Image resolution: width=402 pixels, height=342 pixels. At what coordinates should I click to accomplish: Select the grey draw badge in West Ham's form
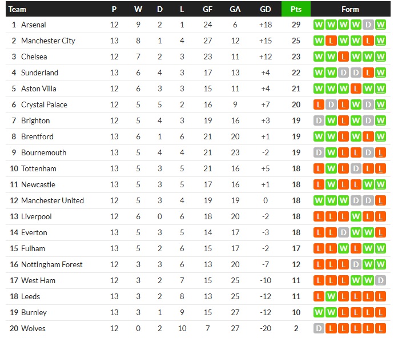coord(381,280)
